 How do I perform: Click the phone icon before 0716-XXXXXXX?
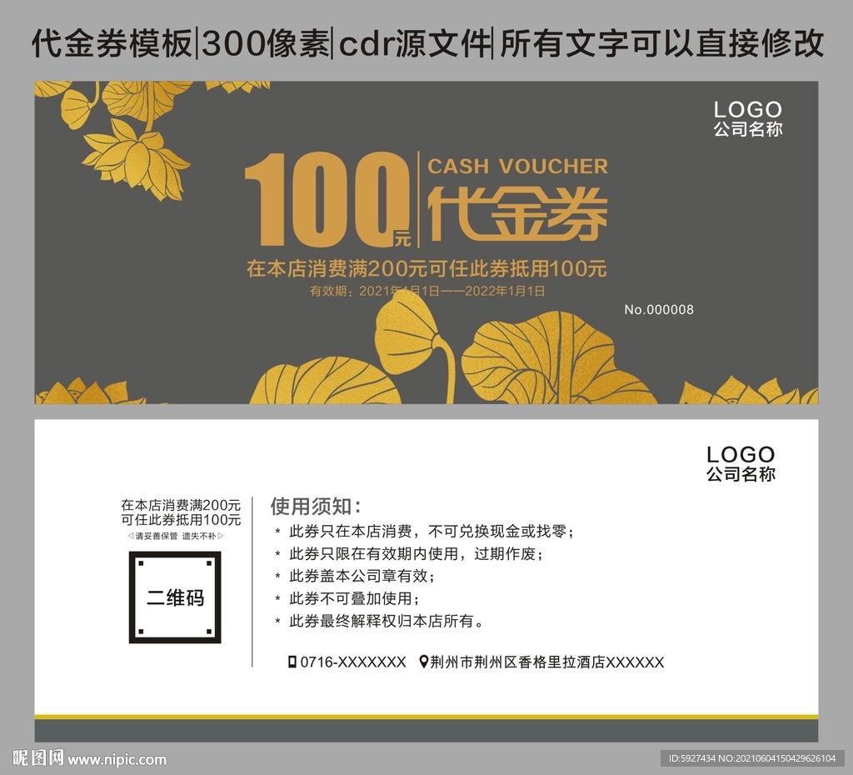[x=292, y=662]
